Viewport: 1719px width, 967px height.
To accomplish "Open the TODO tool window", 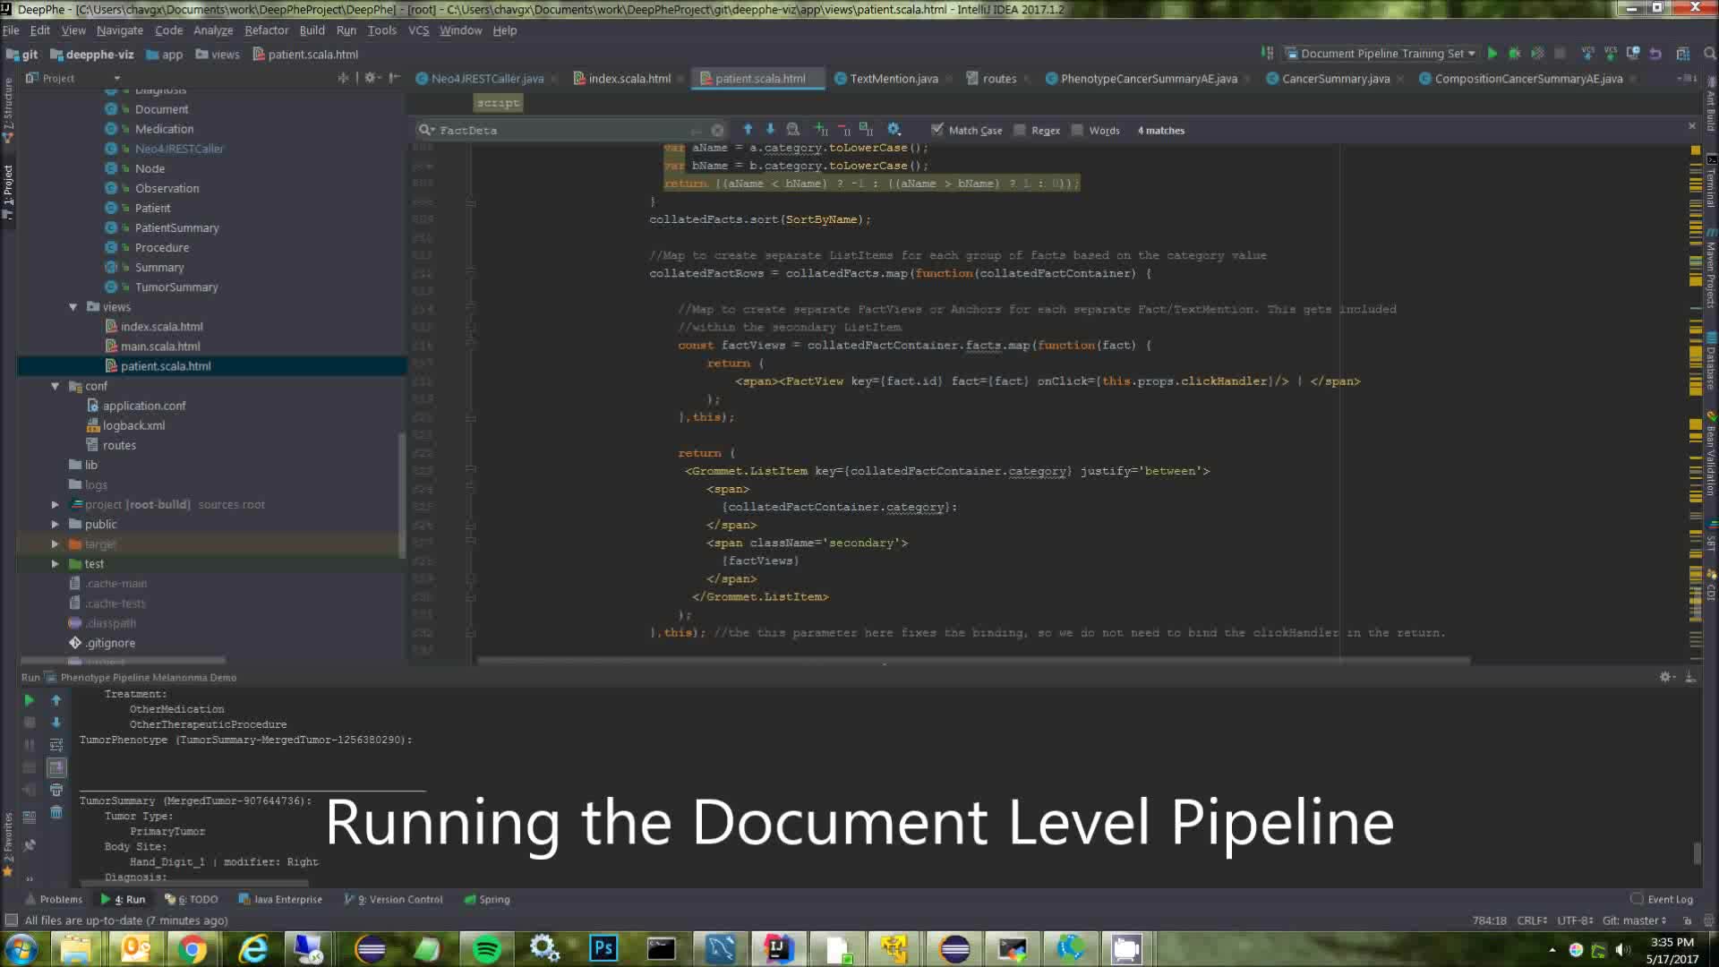I will (192, 899).
